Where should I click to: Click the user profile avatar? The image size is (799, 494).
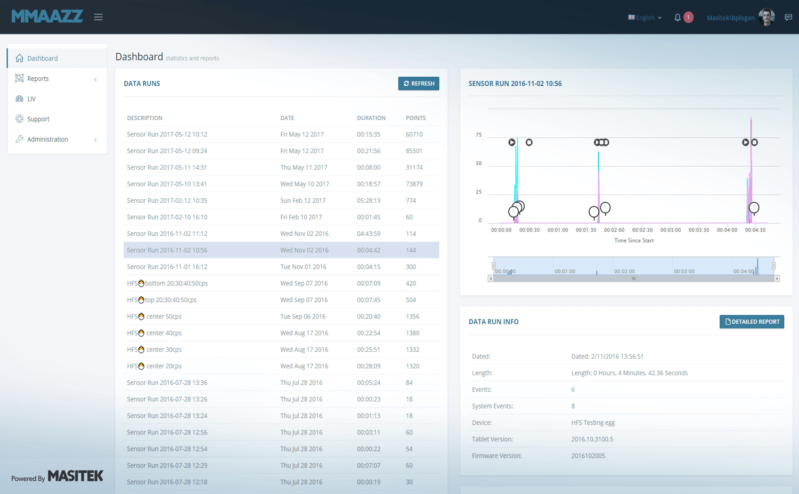pyautogui.click(x=767, y=17)
